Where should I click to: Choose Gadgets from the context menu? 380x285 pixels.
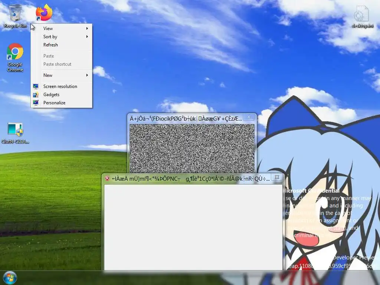61,95
